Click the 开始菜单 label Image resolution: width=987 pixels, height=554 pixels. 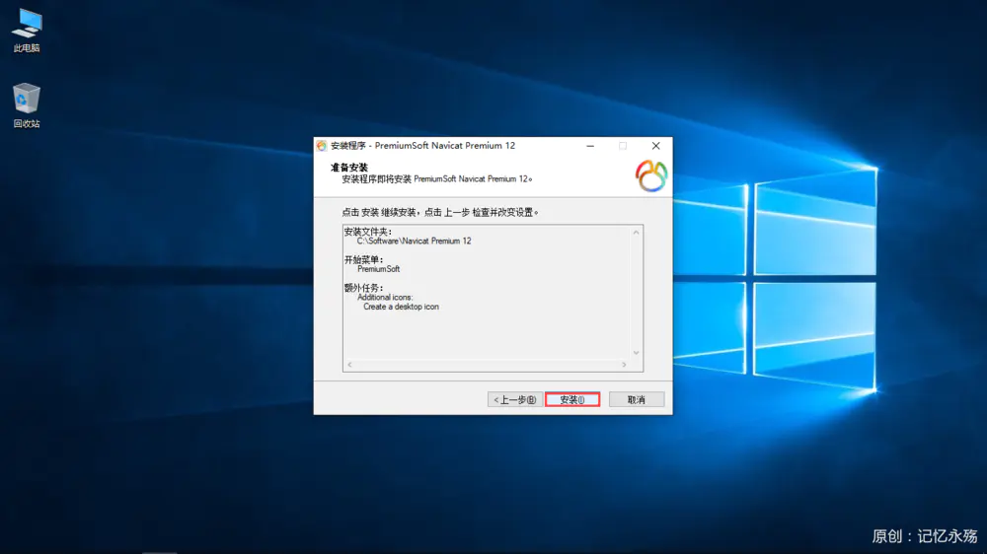pos(363,259)
